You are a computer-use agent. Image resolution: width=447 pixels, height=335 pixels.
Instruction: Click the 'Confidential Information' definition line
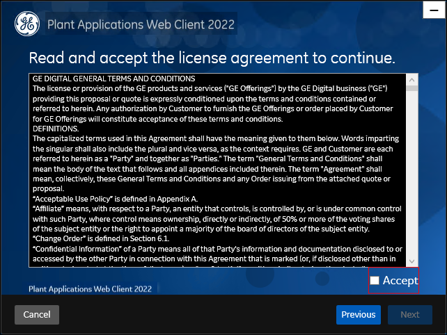click(x=217, y=249)
